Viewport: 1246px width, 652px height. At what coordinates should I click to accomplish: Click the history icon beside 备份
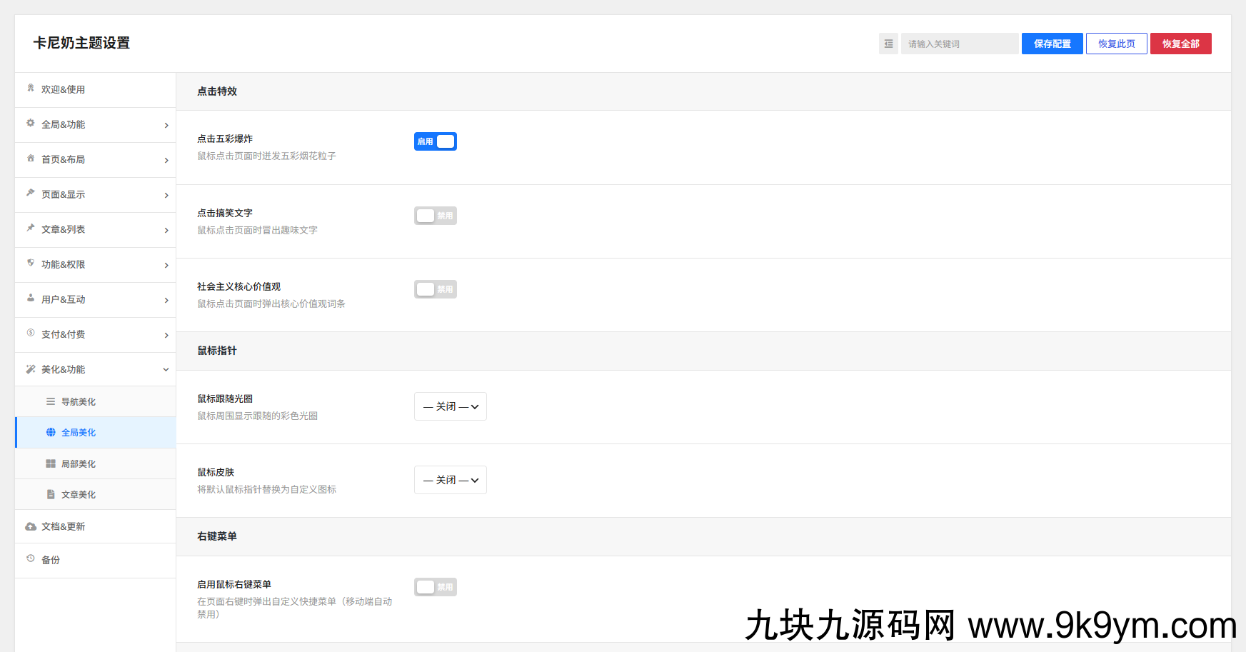(x=31, y=558)
